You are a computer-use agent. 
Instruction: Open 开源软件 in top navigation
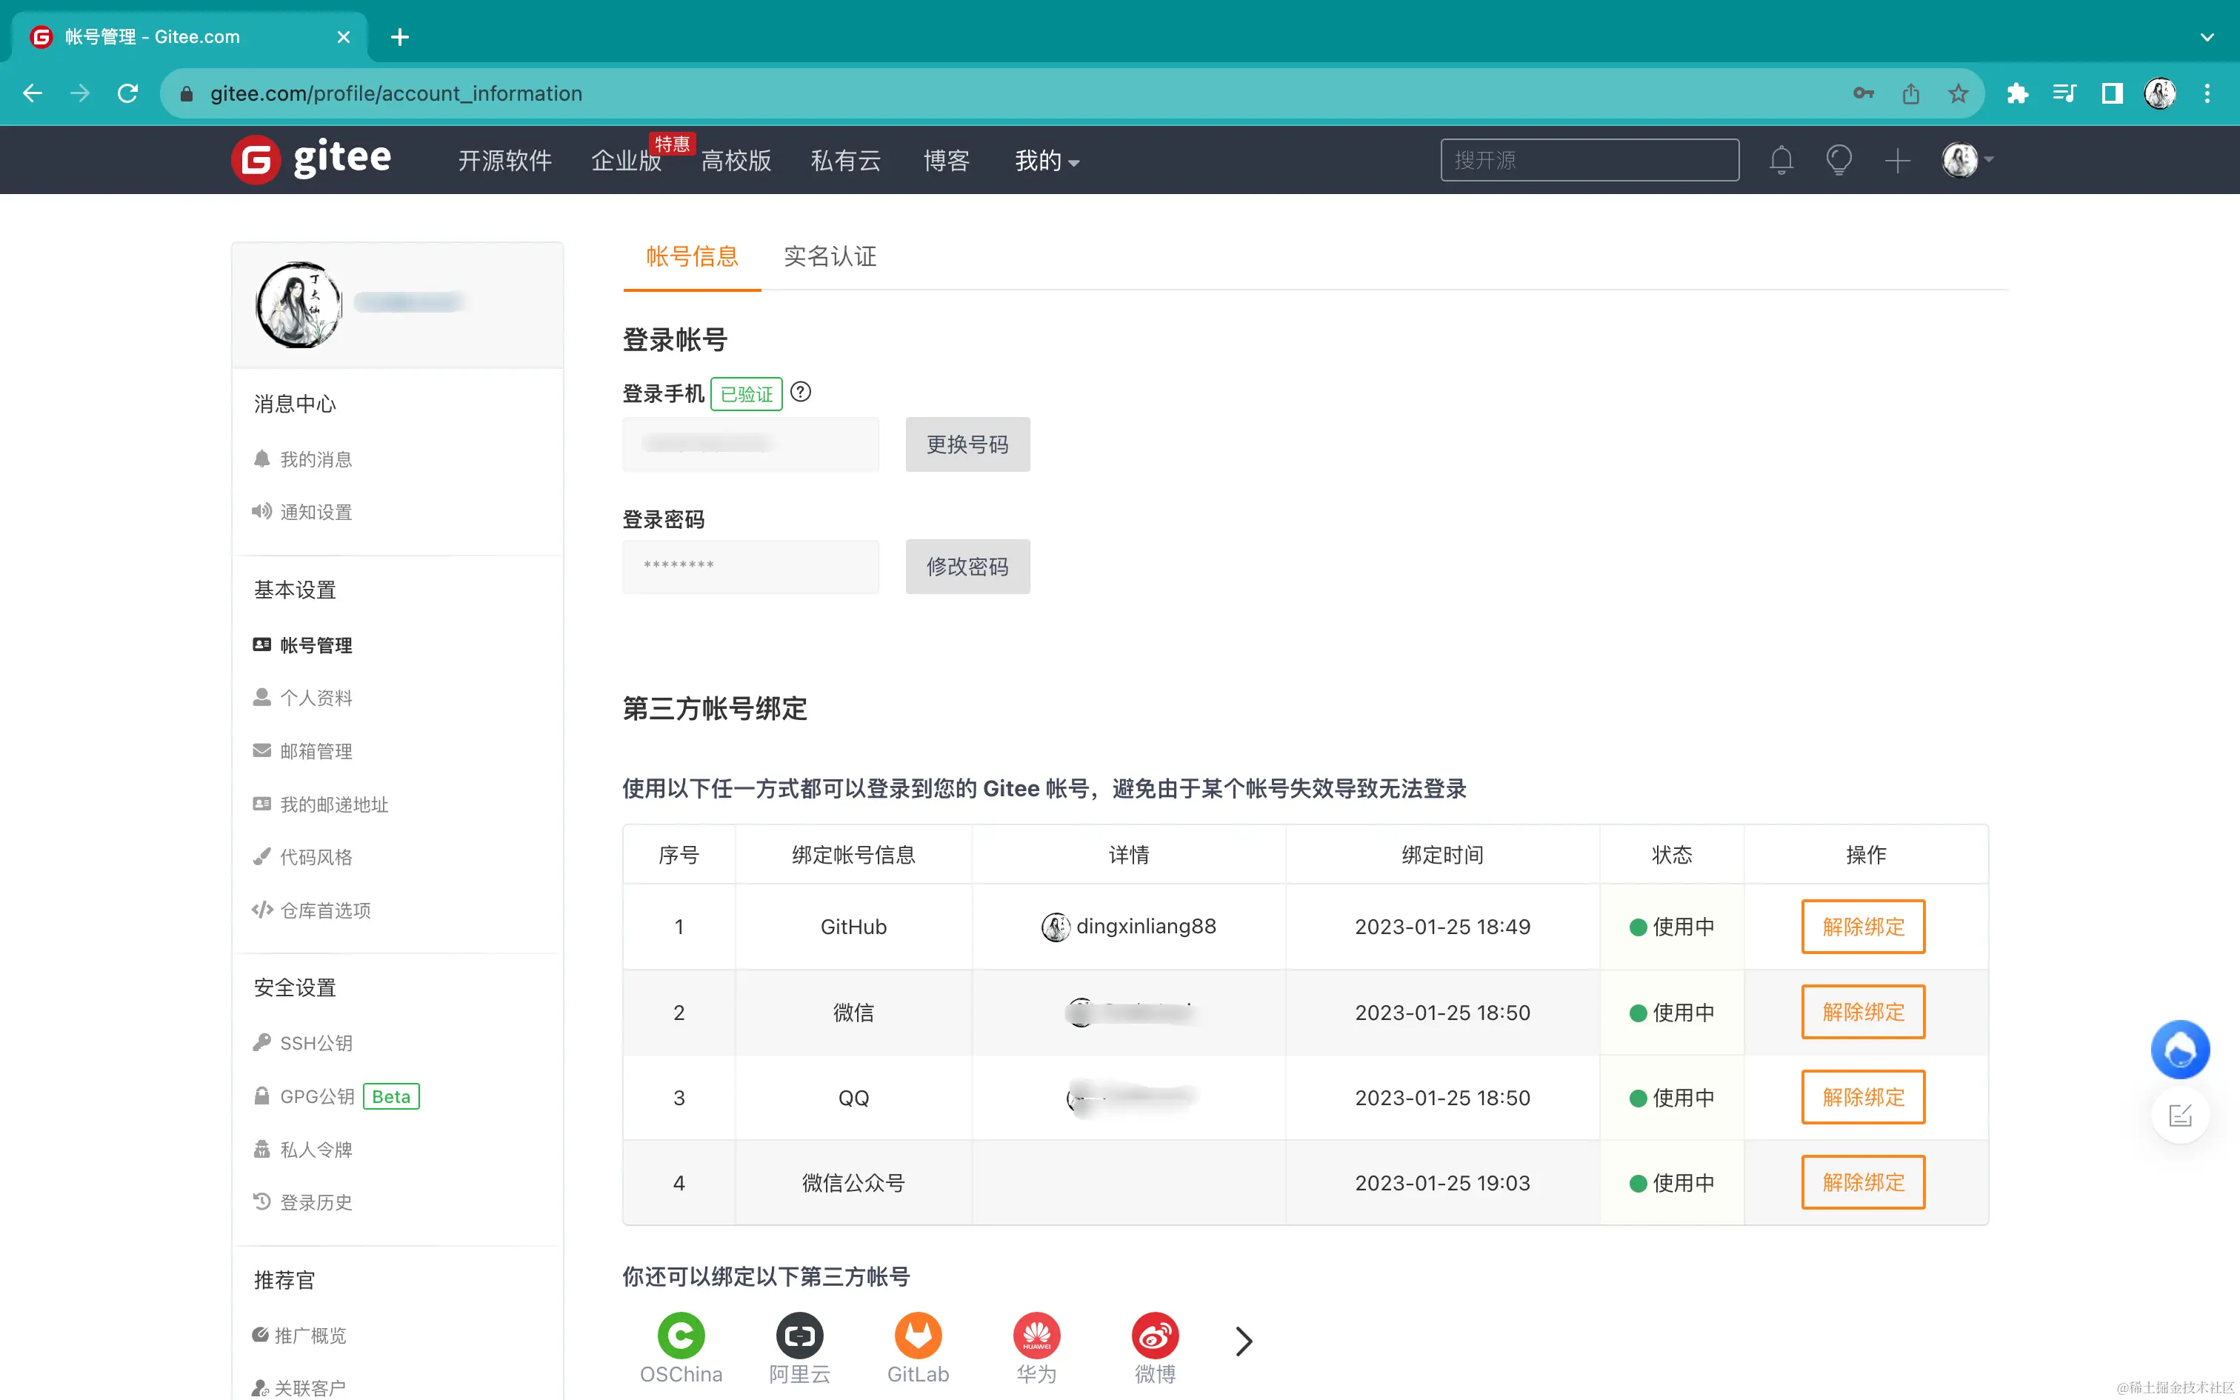pyautogui.click(x=504, y=160)
